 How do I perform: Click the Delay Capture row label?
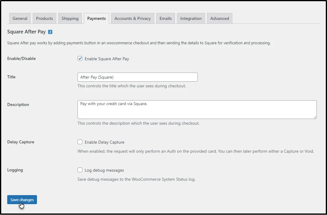tap(21, 142)
